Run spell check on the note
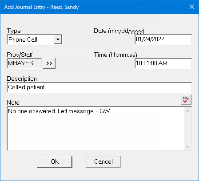Viewport: 199px width, 181px height. point(186,100)
